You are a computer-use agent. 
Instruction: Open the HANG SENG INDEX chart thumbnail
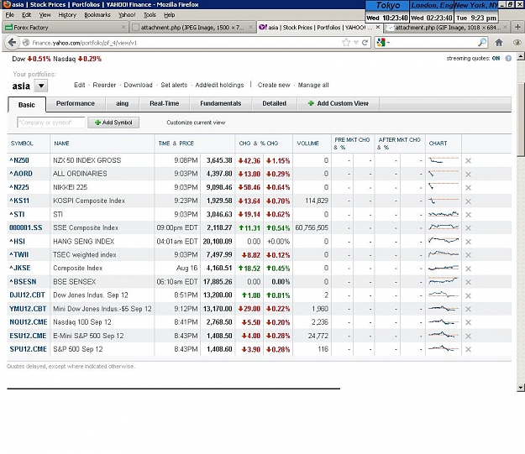(x=444, y=241)
